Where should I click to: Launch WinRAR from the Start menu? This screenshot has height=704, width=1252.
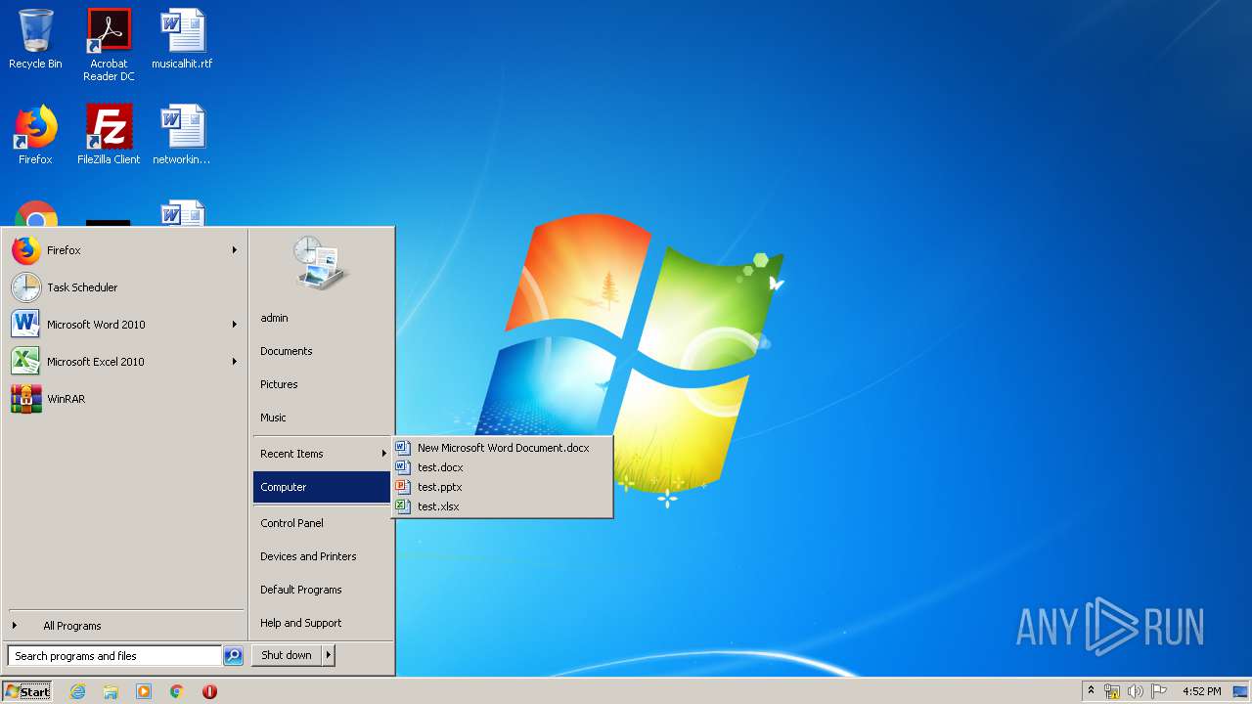point(123,399)
